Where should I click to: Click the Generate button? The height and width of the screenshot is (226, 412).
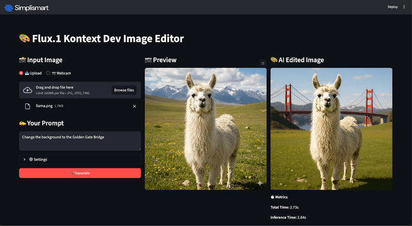pyautogui.click(x=80, y=173)
